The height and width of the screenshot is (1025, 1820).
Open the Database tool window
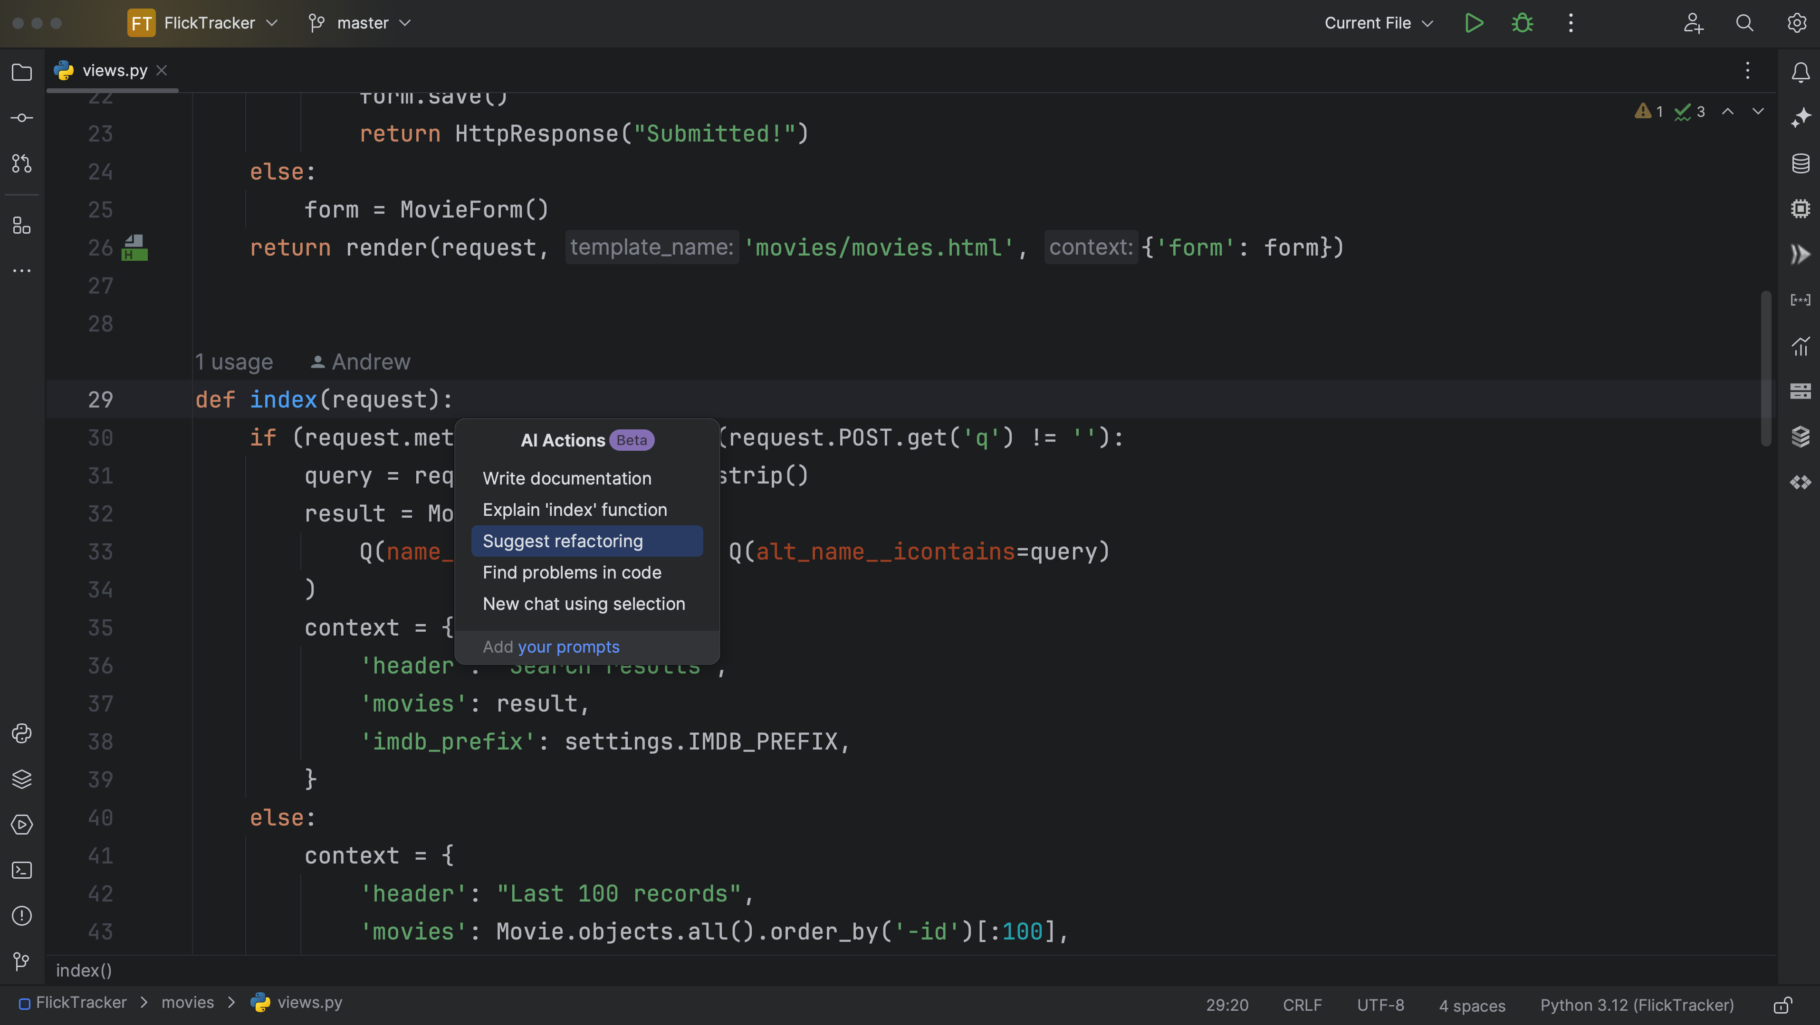[1800, 163]
